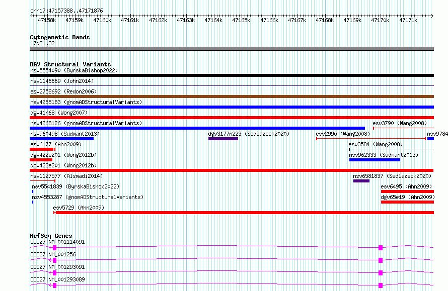Click left exon box of NM_001256 transcript
The image size is (448, 291).
pyautogui.click(x=54, y=260)
